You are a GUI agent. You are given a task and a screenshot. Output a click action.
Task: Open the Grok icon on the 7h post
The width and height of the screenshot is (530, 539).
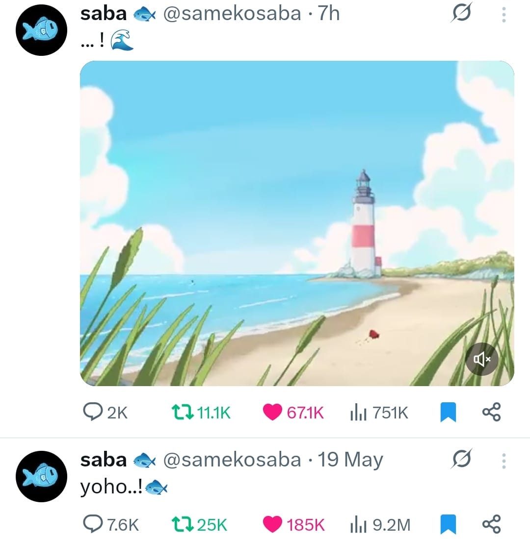click(461, 14)
